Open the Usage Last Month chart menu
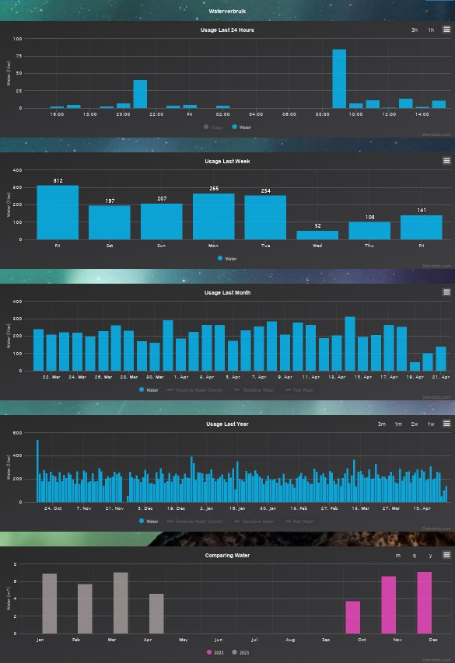The width and height of the screenshot is (455, 663). pyautogui.click(x=446, y=292)
